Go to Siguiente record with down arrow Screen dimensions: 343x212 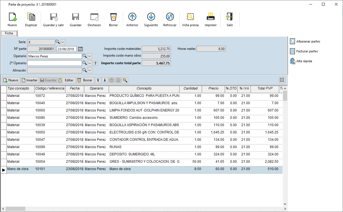click(151, 17)
